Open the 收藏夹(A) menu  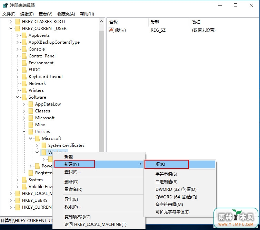[66, 14]
